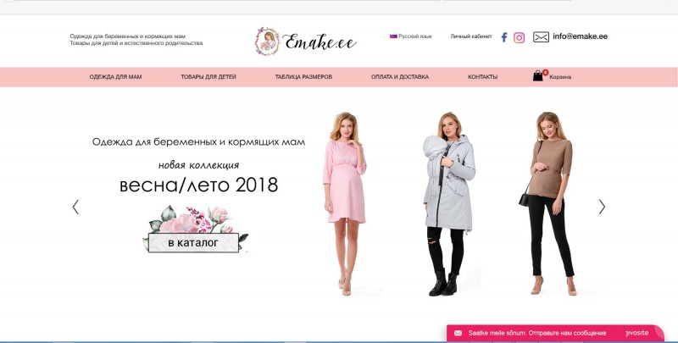Open the Instagram profile icon

click(519, 37)
